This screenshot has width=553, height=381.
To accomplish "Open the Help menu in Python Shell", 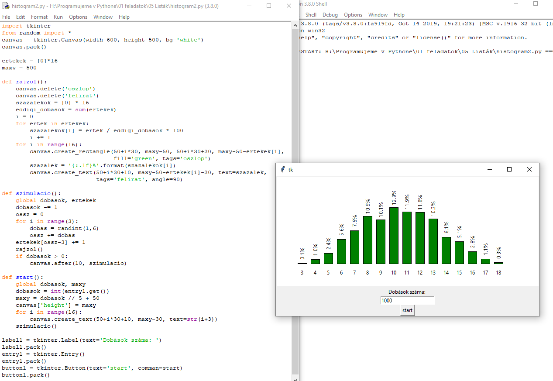I will tap(399, 15).
